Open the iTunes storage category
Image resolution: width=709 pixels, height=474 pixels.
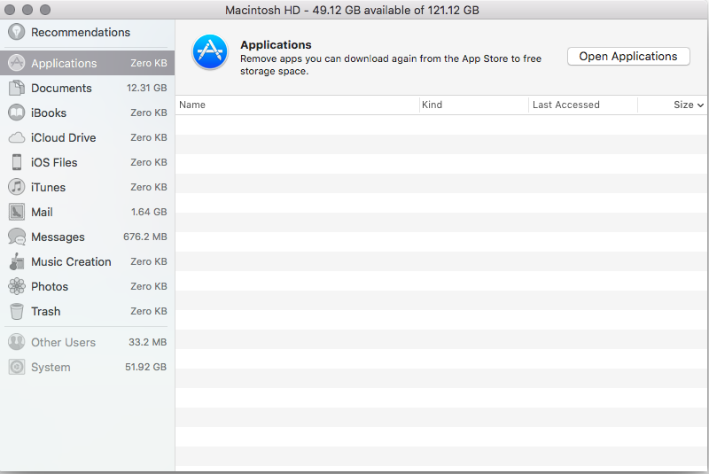tap(87, 187)
